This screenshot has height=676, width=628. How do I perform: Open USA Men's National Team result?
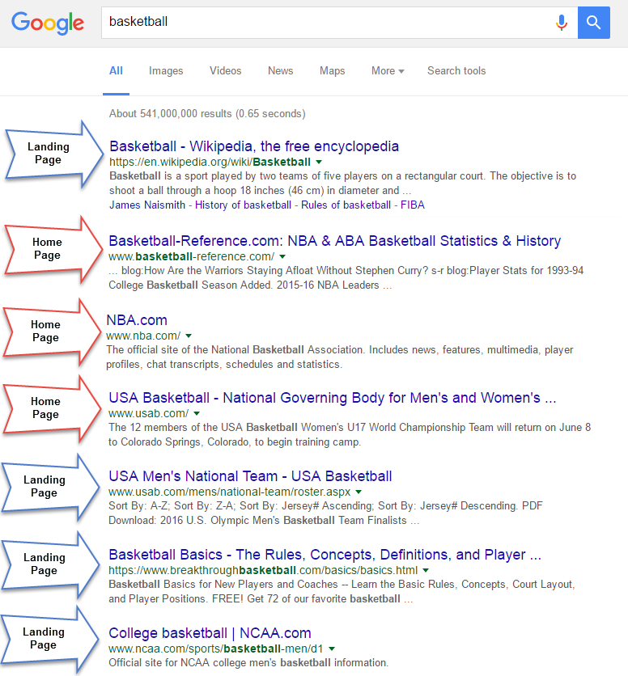[250, 476]
